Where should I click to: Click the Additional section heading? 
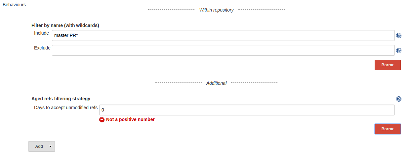216,83
